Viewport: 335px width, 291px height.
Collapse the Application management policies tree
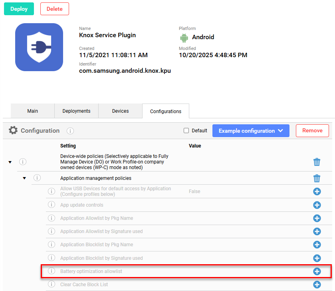pyautogui.click(x=24, y=178)
